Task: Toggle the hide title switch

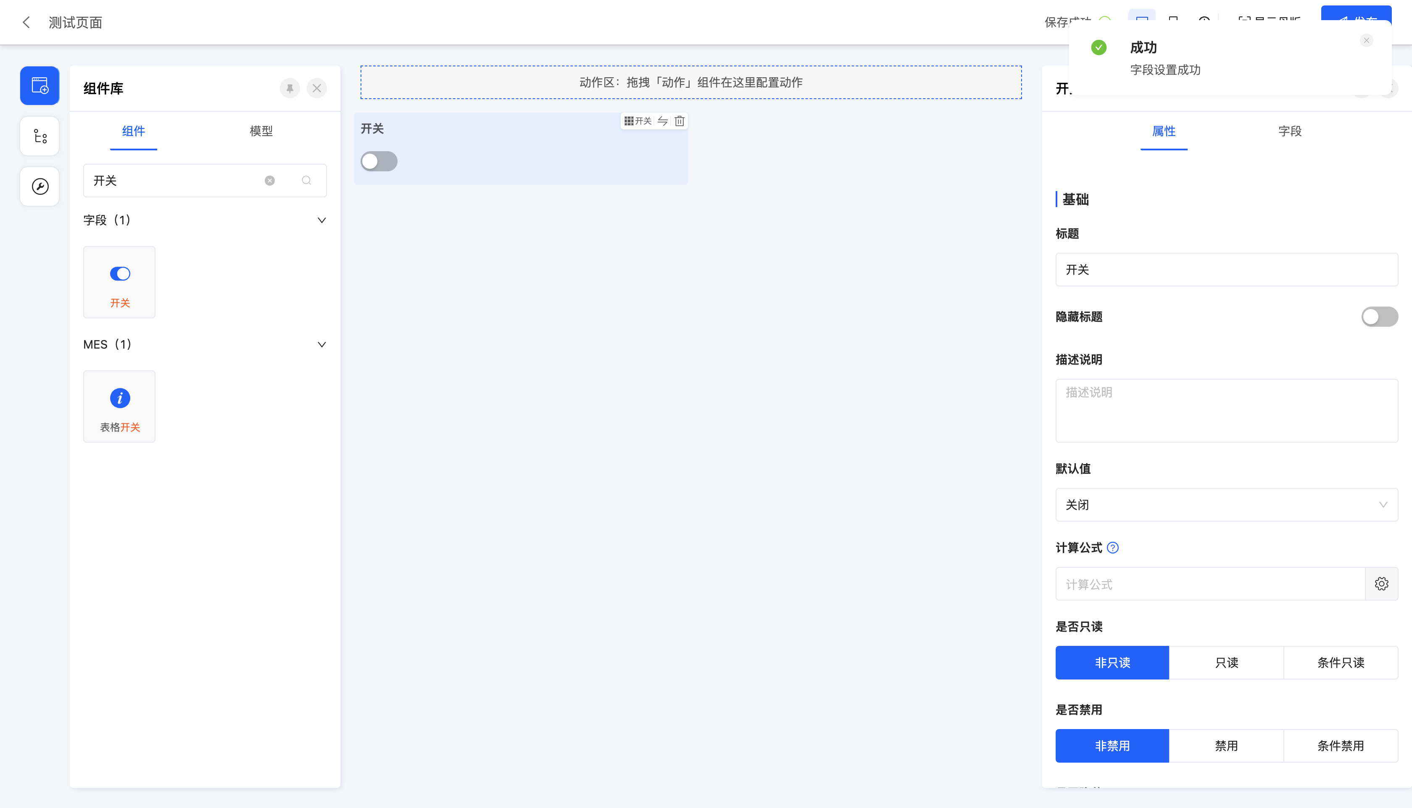Action: click(1379, 317)
